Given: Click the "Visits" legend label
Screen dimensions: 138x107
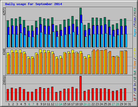Looking at the screenshot, I should point(135,53).
